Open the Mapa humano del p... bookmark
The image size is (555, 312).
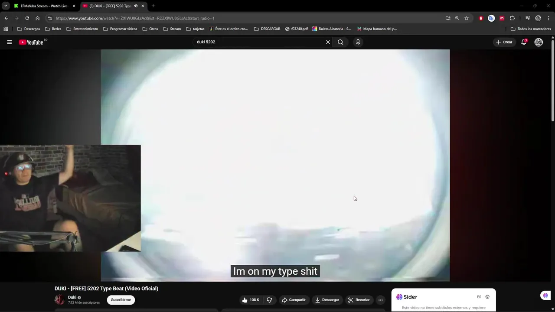(x=377, y=29)
